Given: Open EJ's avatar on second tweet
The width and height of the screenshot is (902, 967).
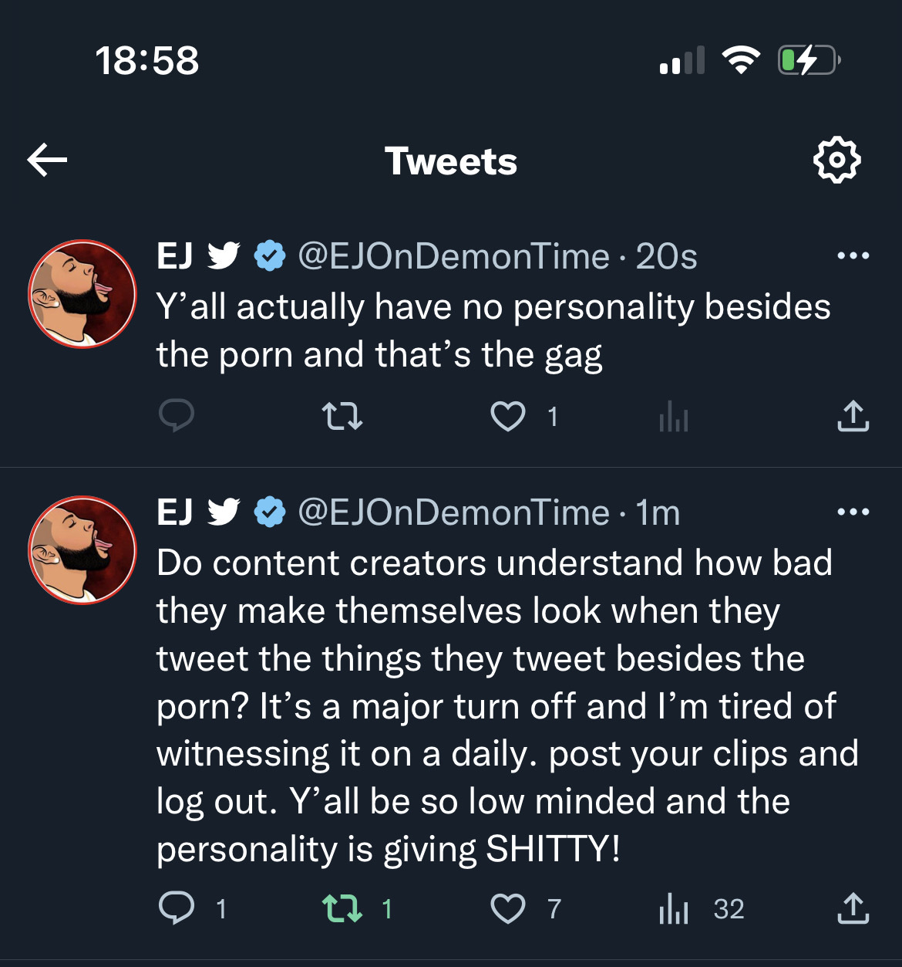Looking at the screenshot, I should point(82,550).
